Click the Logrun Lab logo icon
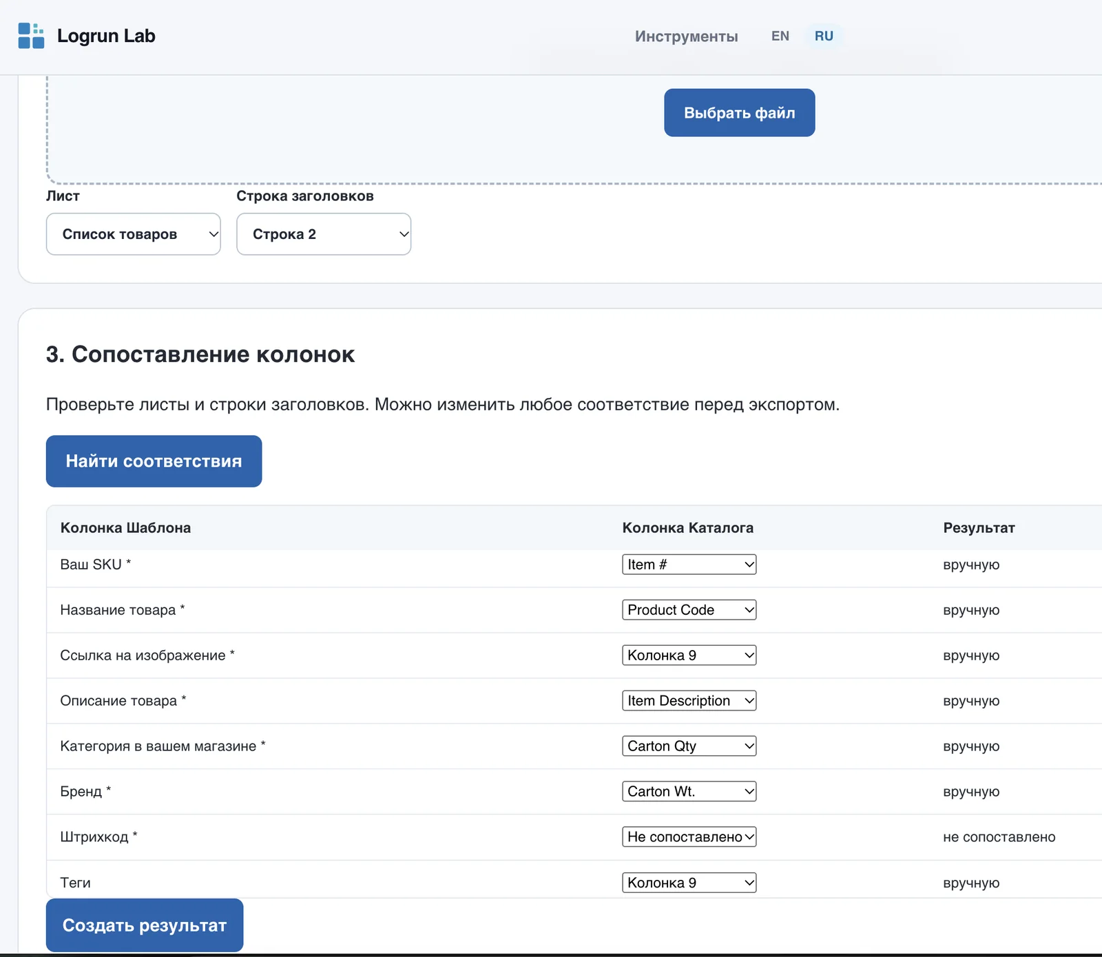The height and width of the screenshot is (957, 1102). [31, 36]
